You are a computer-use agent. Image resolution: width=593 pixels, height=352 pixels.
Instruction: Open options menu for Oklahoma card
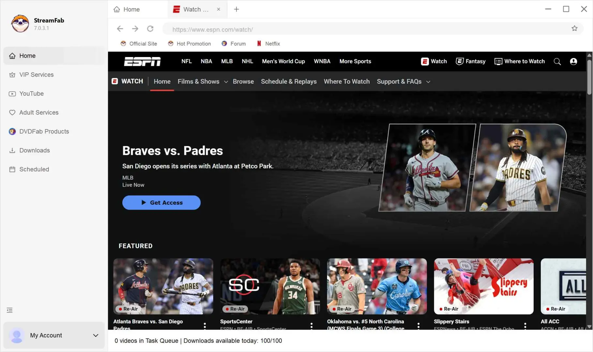coord(418,325)
